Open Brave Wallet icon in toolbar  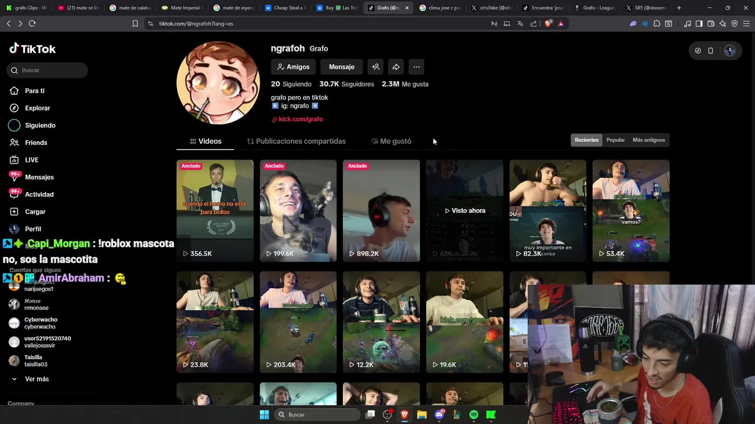(711, 24)
